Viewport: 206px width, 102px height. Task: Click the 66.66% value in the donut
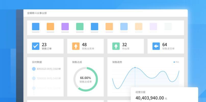[x=85, y=78]
